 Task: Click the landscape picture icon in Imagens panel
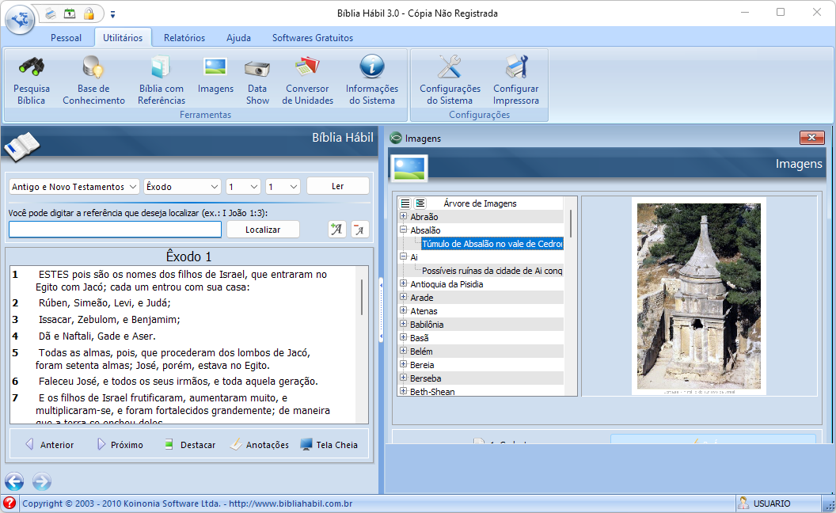pos(409,168)
